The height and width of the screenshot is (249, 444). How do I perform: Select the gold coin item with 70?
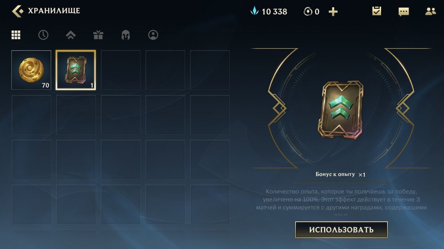[31, 70]
